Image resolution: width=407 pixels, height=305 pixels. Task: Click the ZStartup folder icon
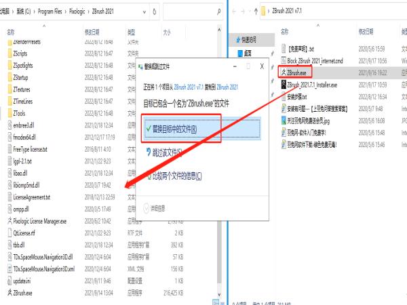pos(10,77)
